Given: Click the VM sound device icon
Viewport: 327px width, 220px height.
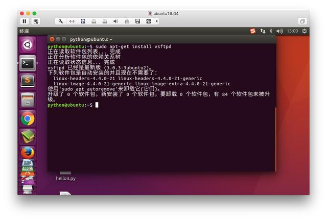Looking at the screenshot, I should pos(116,21).
